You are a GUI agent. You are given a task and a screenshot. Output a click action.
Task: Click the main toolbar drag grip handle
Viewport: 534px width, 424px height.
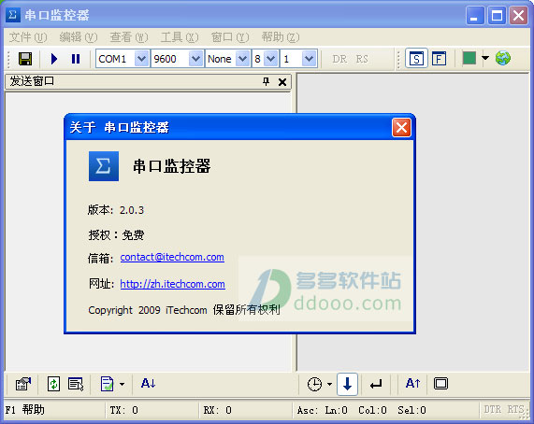pyautogui.click(x=9, y=59)
